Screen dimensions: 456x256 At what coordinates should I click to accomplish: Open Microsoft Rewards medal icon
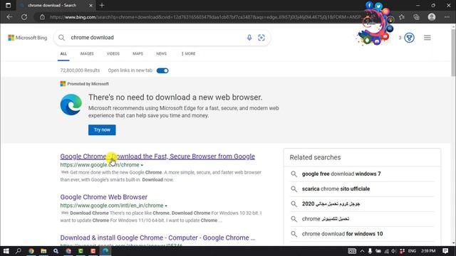point(409,38)
